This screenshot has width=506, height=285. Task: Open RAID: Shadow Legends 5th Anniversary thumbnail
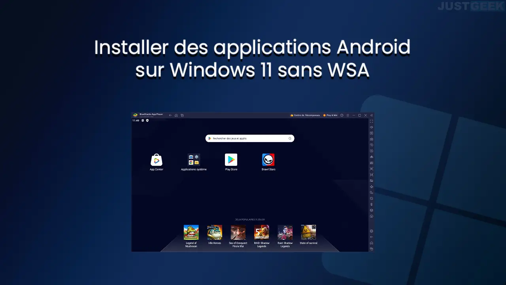coord(262,232)
